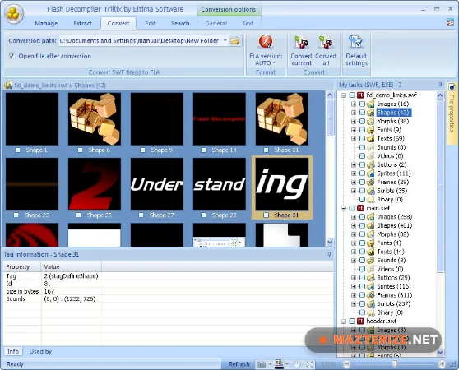Viewport: 459px width, 370px height.
Task: Toggle Open file after conversion checkbox
Action: coord(12,56)
